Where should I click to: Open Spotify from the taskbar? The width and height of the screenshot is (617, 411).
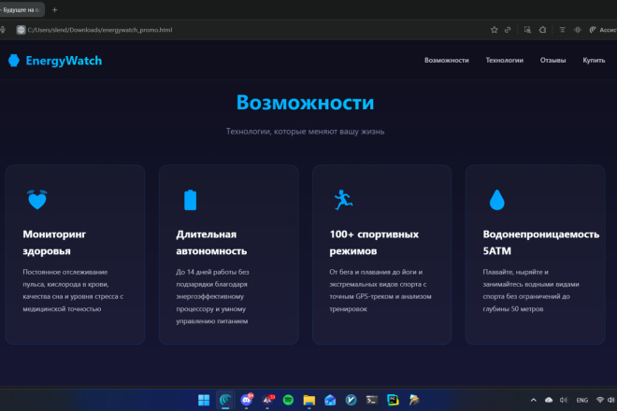click(x=288, y=400)
